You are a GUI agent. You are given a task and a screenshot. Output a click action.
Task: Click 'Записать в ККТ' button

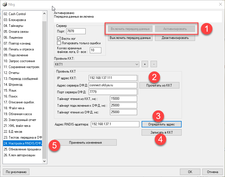161,132
